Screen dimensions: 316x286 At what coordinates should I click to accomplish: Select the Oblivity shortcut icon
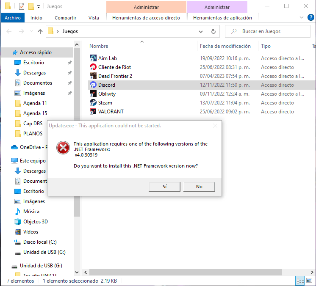point(93,93)
